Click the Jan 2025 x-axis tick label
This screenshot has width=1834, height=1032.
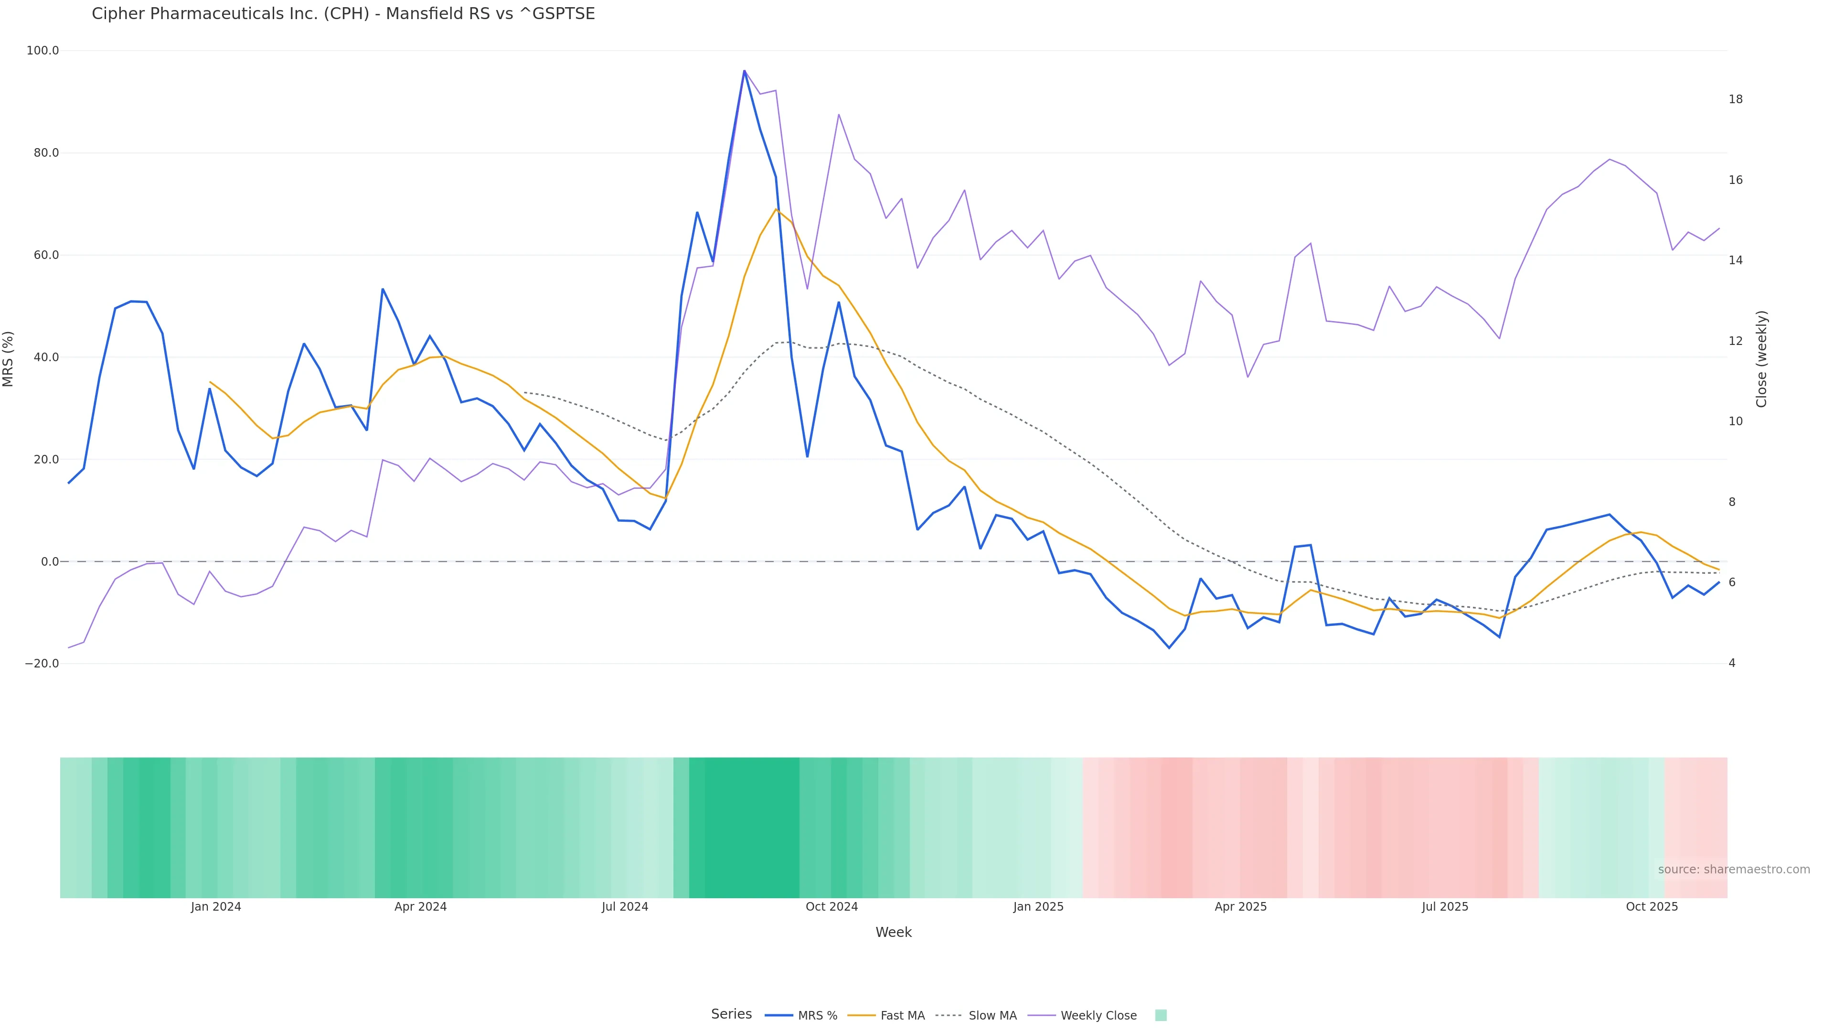pyautogui.click(x=1038, y=907)
